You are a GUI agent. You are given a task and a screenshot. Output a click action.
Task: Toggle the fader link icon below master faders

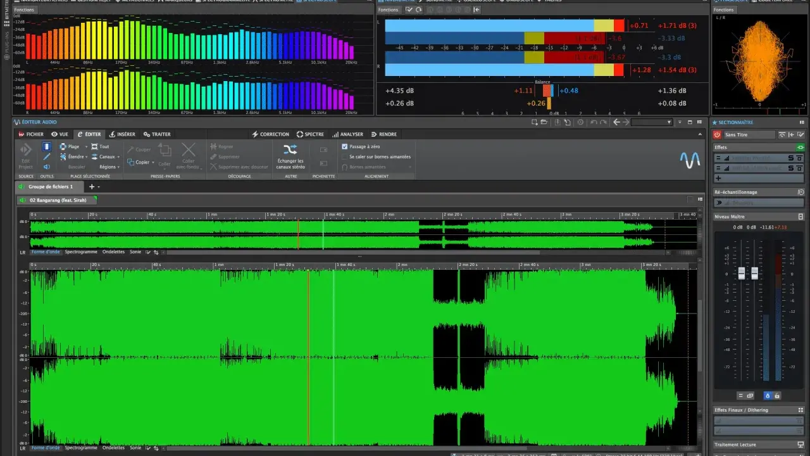click(x=751, y=395)
